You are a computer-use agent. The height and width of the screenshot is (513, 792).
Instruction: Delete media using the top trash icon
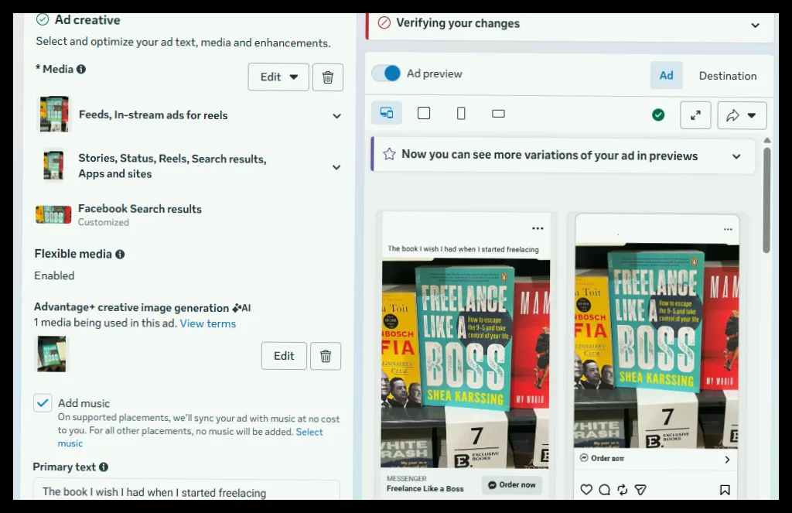[x=328, y=77]
